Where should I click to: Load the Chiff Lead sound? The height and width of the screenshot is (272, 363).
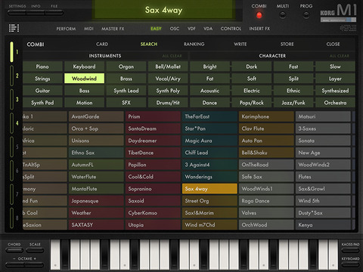point(209,153)
